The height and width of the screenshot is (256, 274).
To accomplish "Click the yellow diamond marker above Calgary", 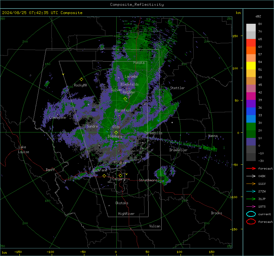I will click(120, 175).
